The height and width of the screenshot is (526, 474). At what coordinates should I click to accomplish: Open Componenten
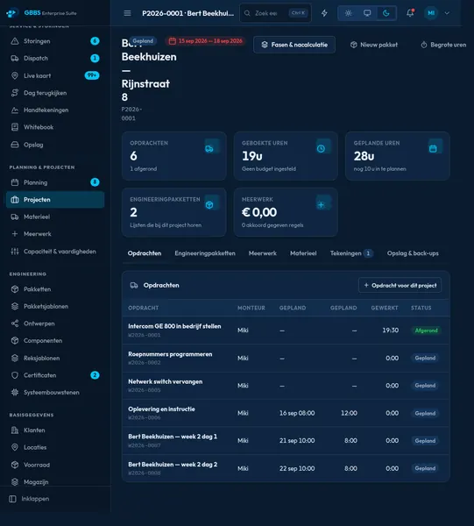pyautogui.click(x=55, y=340)
